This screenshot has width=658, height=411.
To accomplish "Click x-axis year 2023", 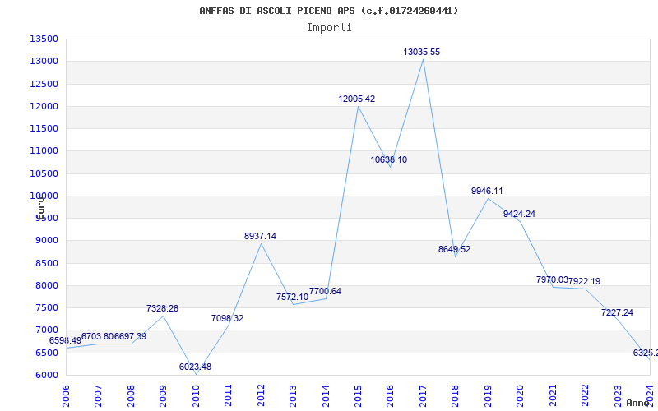I will point(618,396).
